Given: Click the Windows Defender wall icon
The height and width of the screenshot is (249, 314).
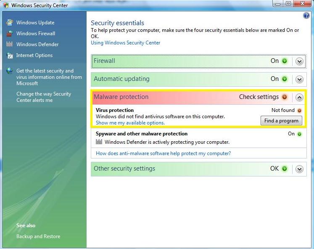Looking at the screenshot, I should [x=9, y=44].
